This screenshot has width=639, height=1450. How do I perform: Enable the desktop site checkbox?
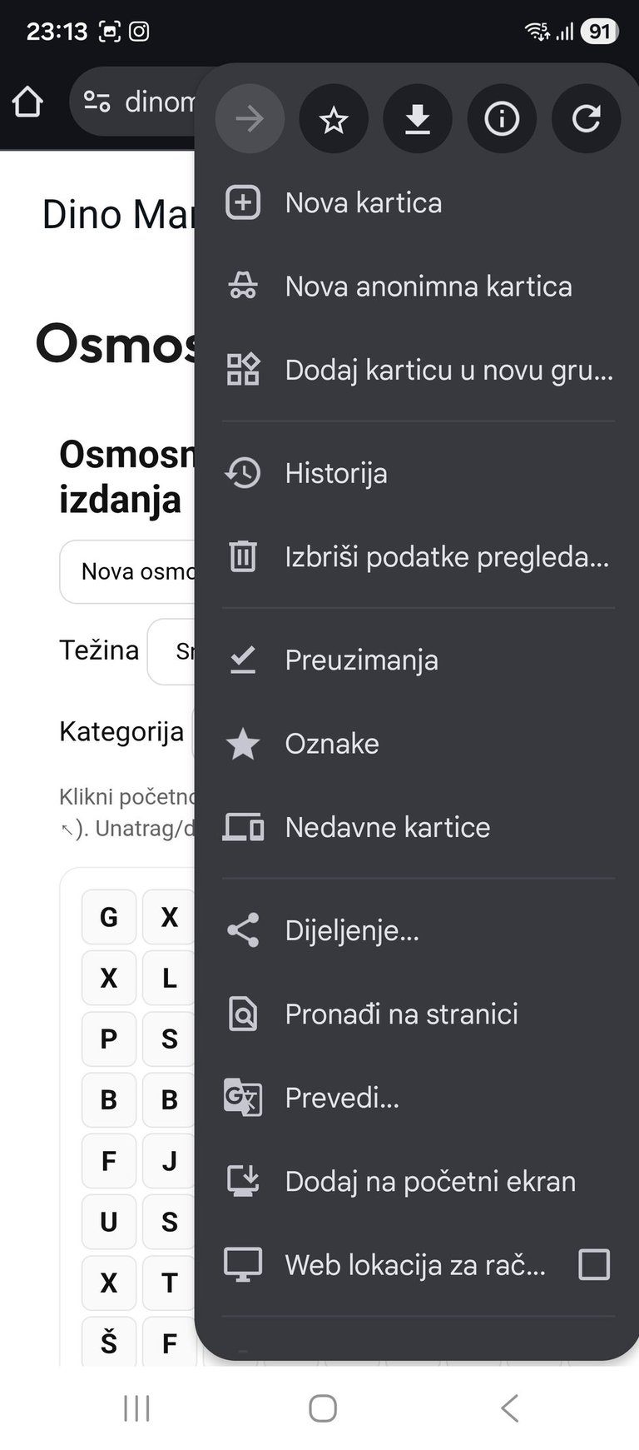click(593, 1264)
